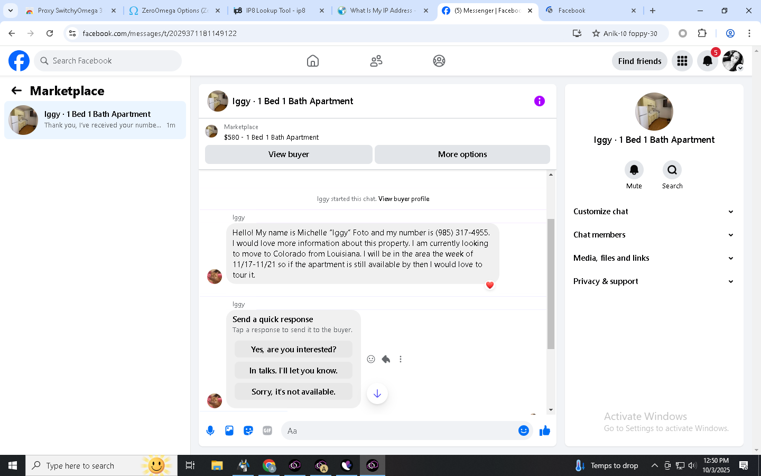
Task: Open the Facebook menu grid icon
Action: tap(682, 61)
